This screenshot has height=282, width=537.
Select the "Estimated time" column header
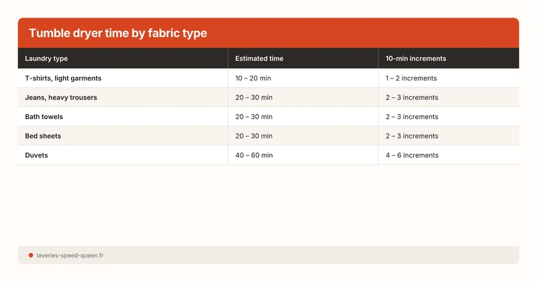pyautogui.click(x=259, y=59)
